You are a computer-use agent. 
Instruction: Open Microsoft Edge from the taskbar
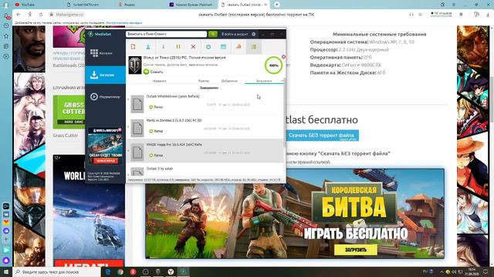[108, 272]
